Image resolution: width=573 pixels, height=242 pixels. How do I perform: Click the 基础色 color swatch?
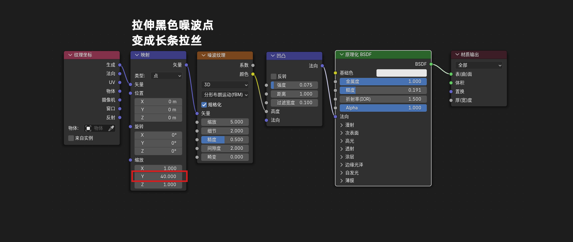coord(402,73)
